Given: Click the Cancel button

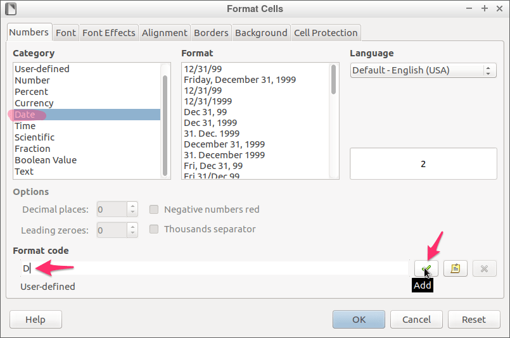Looking at the screenshot, I should (416, 320).
